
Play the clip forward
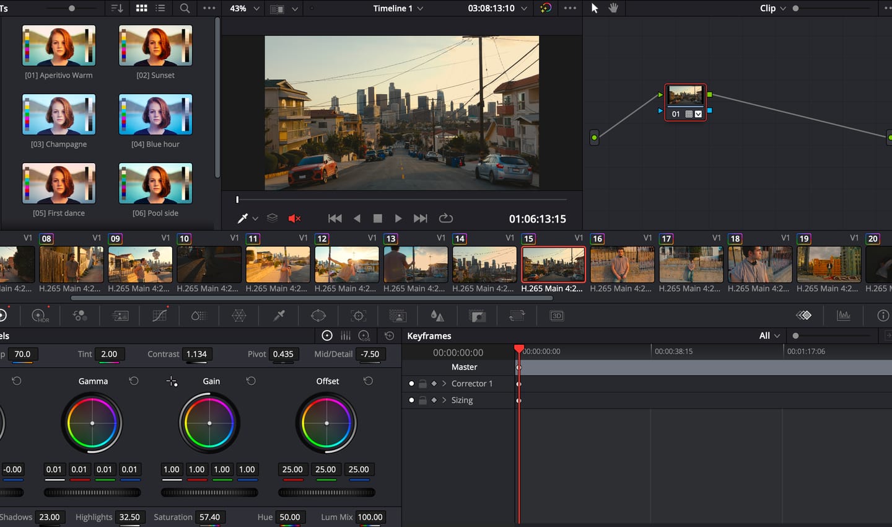tap(398, 218)
